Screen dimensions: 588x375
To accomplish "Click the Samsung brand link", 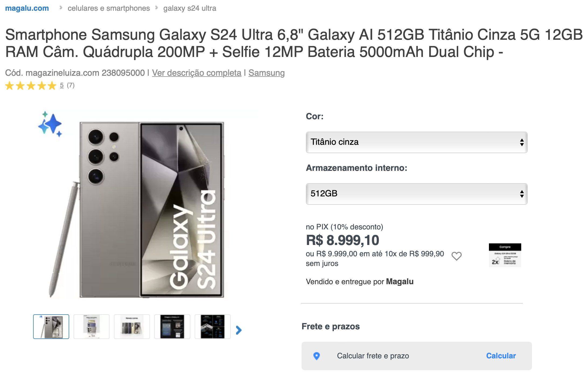I will [267, 73].
